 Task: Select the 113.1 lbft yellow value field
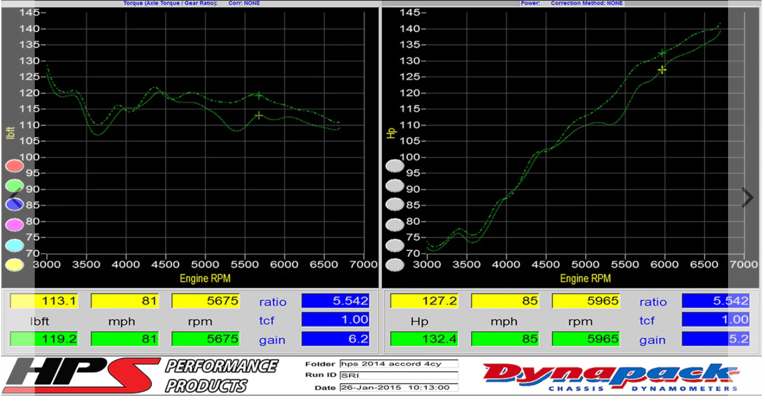point(44,301)
